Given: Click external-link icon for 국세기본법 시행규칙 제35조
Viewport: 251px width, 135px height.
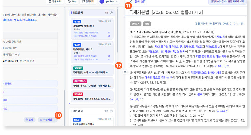Looking at the screenshot, I should pos(109,36).
